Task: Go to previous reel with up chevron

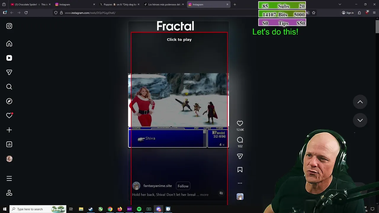Action: pyautogui.click(x=360, y=102)
